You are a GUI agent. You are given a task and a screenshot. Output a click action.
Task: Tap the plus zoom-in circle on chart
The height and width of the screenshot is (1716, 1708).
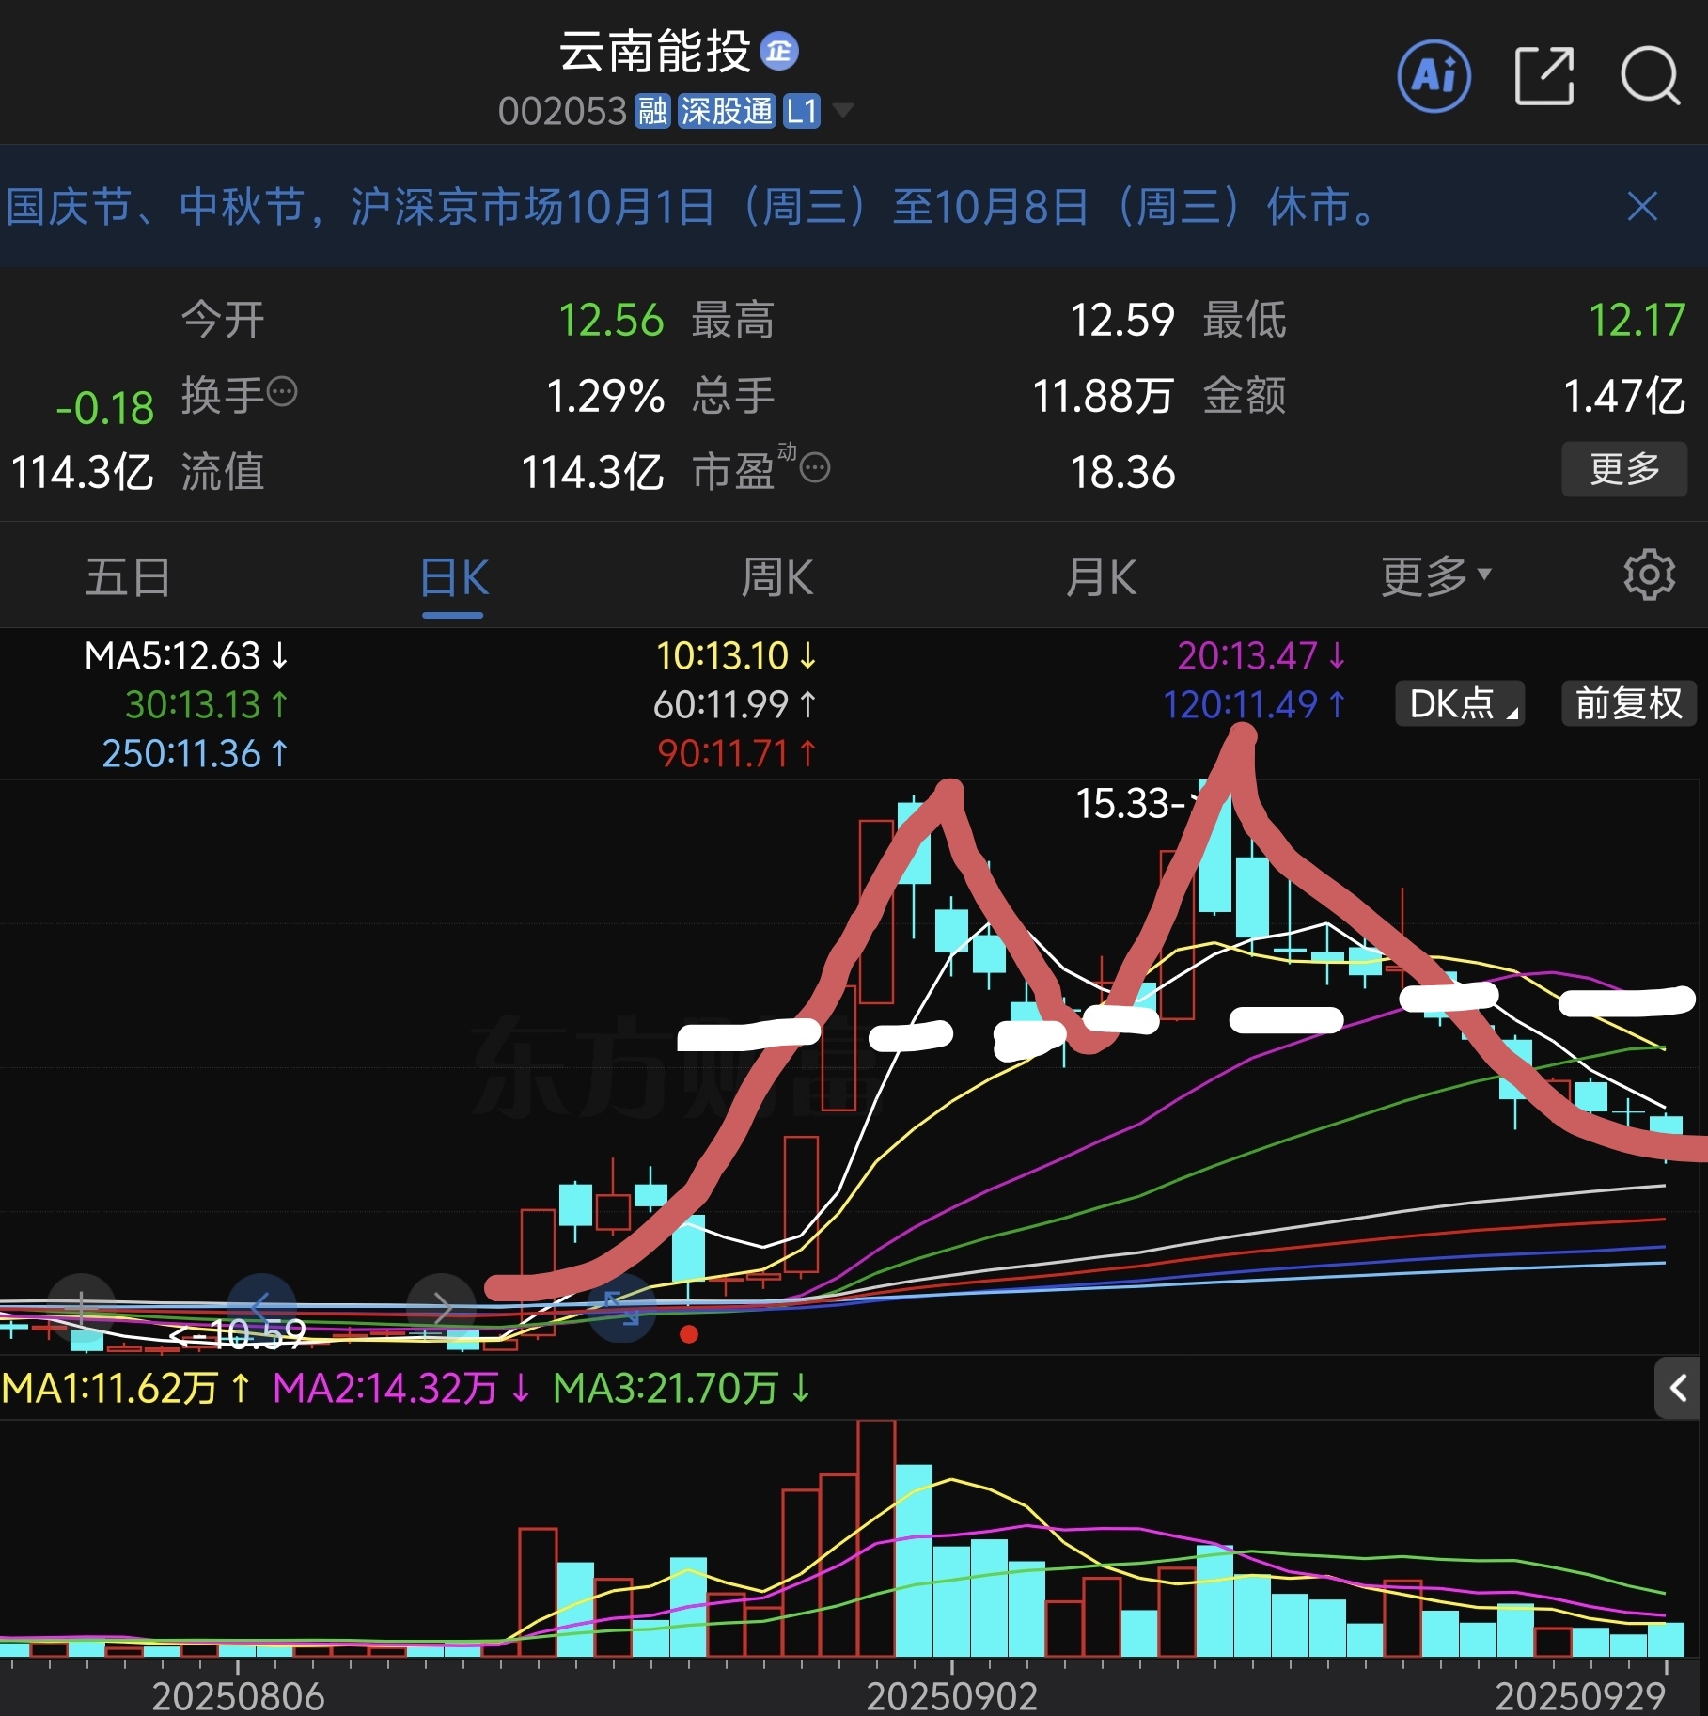tap(82, 1307)
